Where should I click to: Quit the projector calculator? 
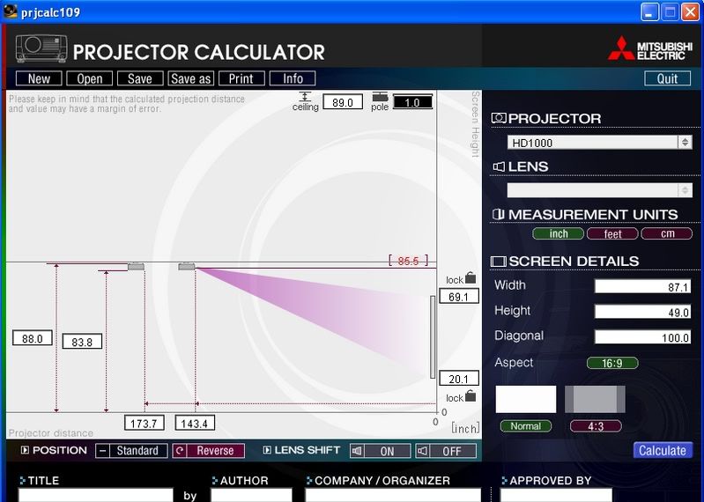click(667, 78)
